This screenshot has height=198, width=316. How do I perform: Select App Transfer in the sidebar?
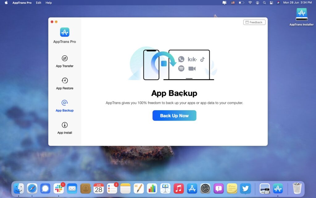pos(64,62)
